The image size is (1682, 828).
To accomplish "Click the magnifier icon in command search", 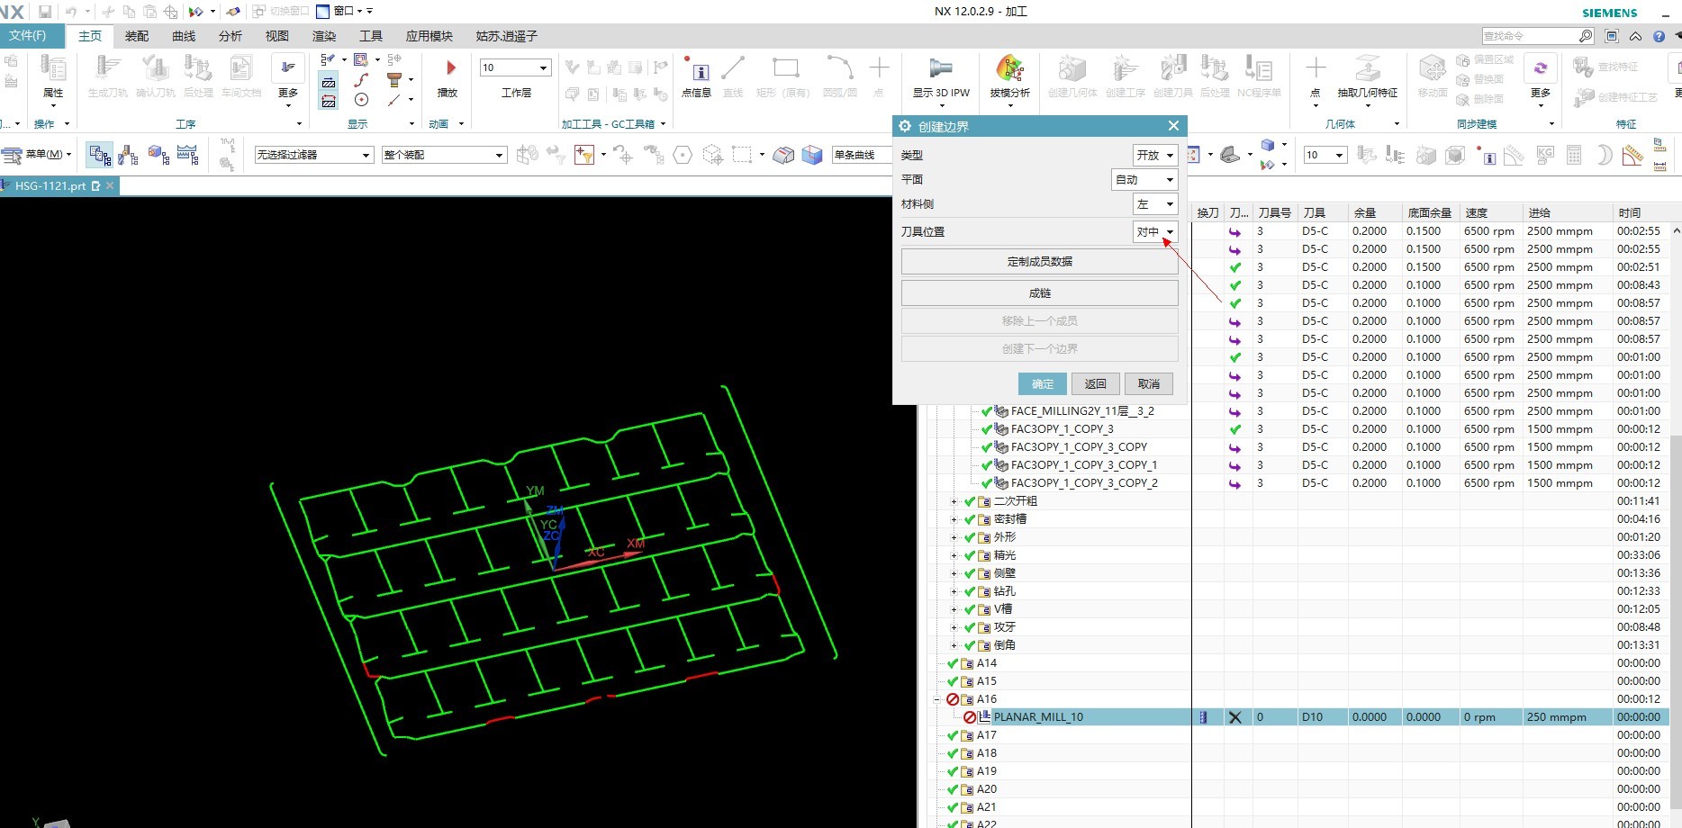I will pyautogui.click(x=1586, y=36).
